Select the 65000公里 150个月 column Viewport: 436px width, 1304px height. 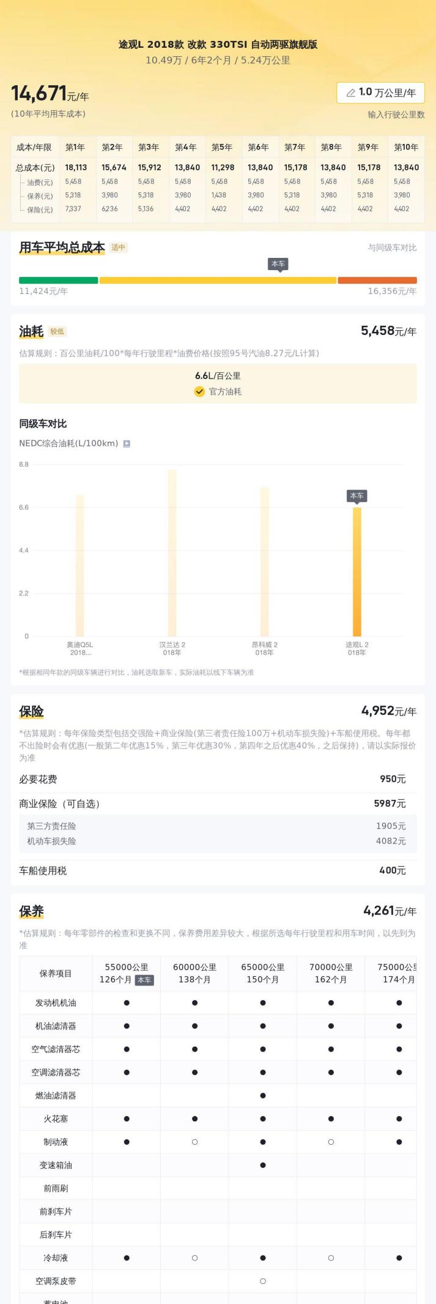click(x=263, y=973)
